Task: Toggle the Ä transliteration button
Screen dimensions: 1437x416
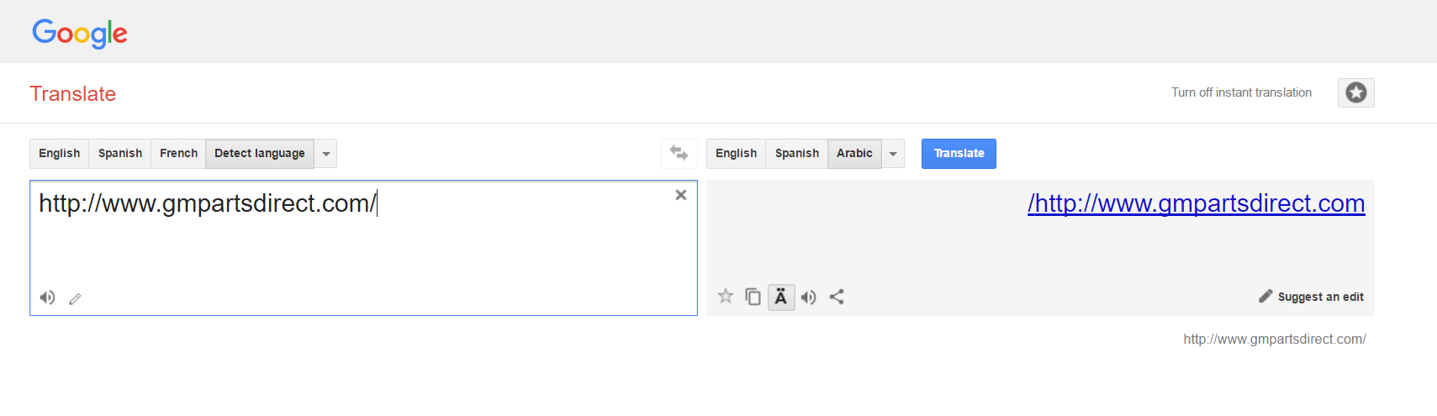Action: pos(781,297)
